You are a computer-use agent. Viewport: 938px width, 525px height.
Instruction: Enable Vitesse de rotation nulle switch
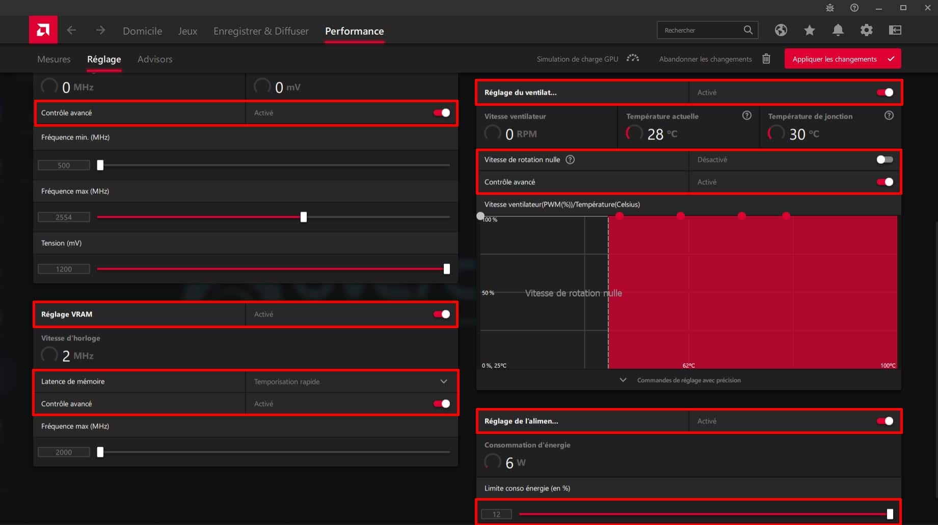(x=885, y=160)
